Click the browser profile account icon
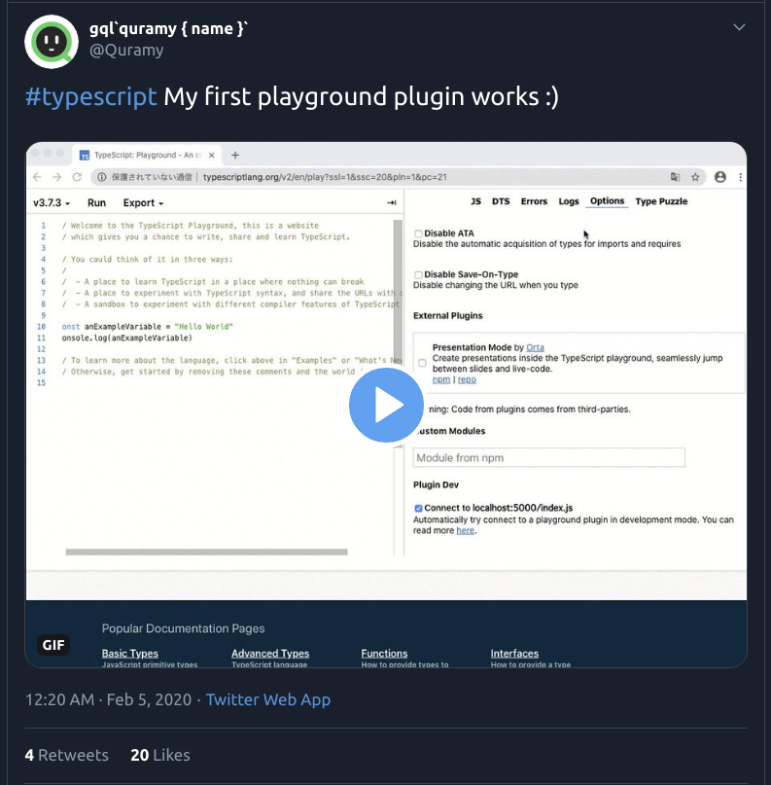Screen dimensions: 771x785 coord(720,177)
